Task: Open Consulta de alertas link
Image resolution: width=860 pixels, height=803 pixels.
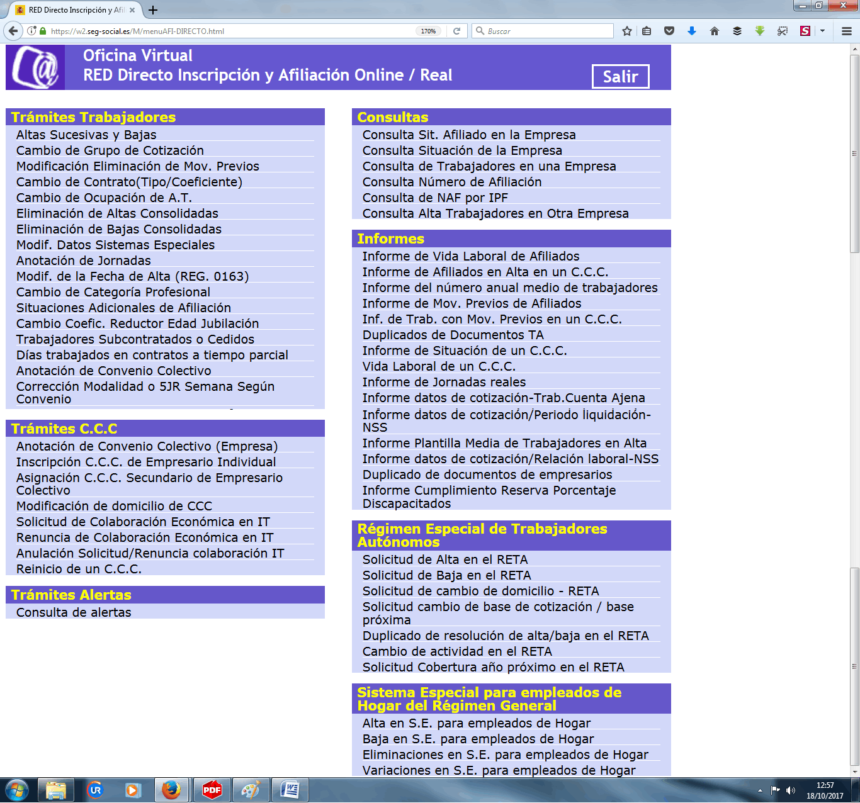Action: 74,612
